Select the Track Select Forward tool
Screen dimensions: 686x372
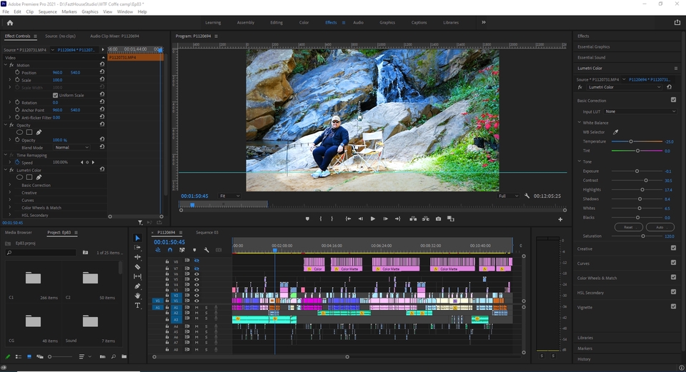pos(137,248)
